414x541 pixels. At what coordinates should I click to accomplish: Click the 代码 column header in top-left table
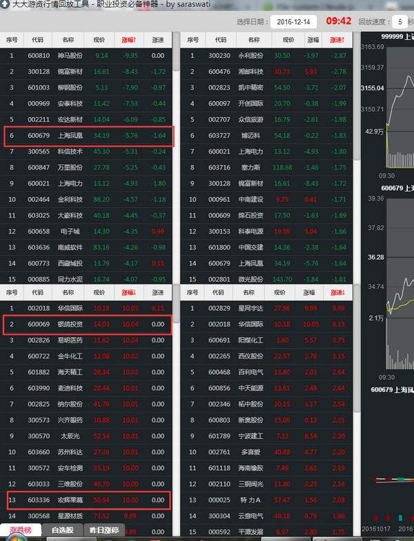[38, 40]
